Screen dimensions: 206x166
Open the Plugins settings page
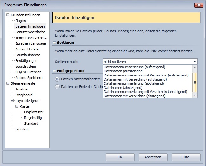(21, 21)
